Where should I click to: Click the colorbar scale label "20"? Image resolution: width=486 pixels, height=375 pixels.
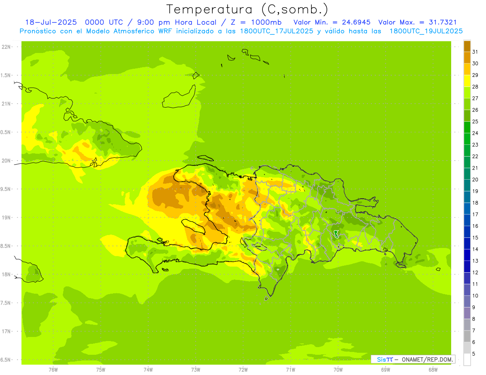pos(475,180)
